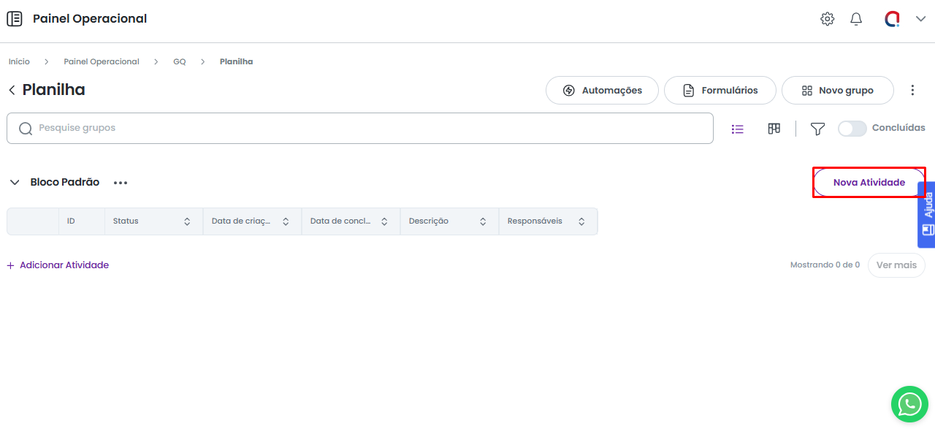Go back using arrow beside Planilha

(x=12, y=90)
